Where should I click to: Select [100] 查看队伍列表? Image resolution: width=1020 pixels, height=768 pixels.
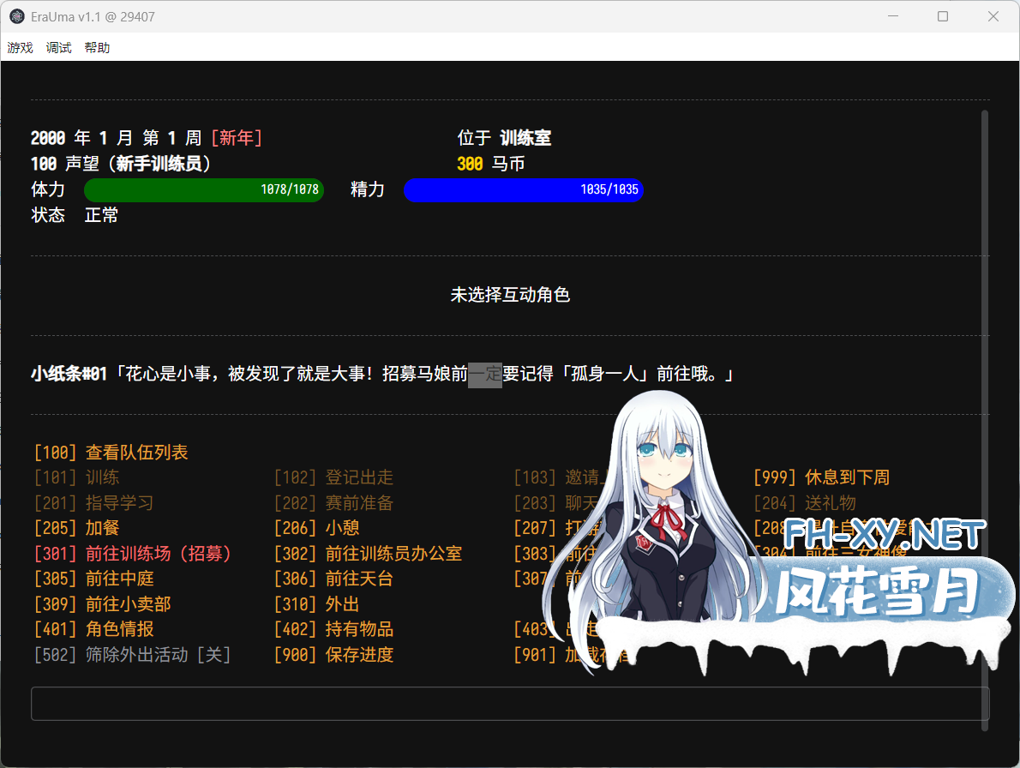tap(111, 452)
